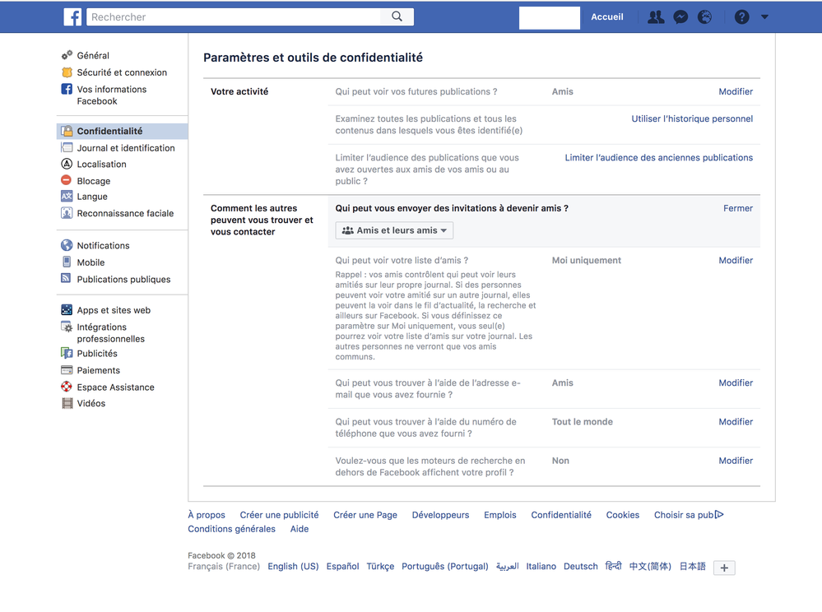The height and width of the screenshot is (612, 822).
Task: Open Sécurité et connexion settings
Action: pos(122,72)
